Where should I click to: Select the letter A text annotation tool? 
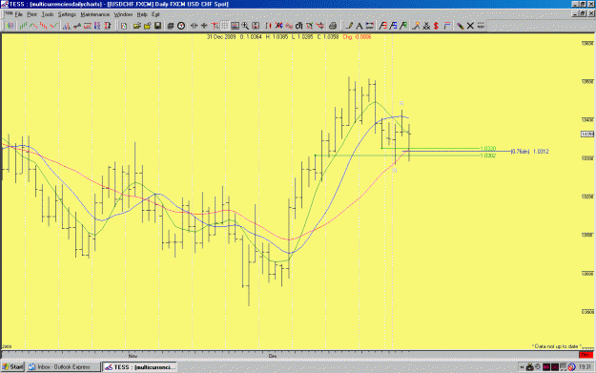click(x=359, y=26)
